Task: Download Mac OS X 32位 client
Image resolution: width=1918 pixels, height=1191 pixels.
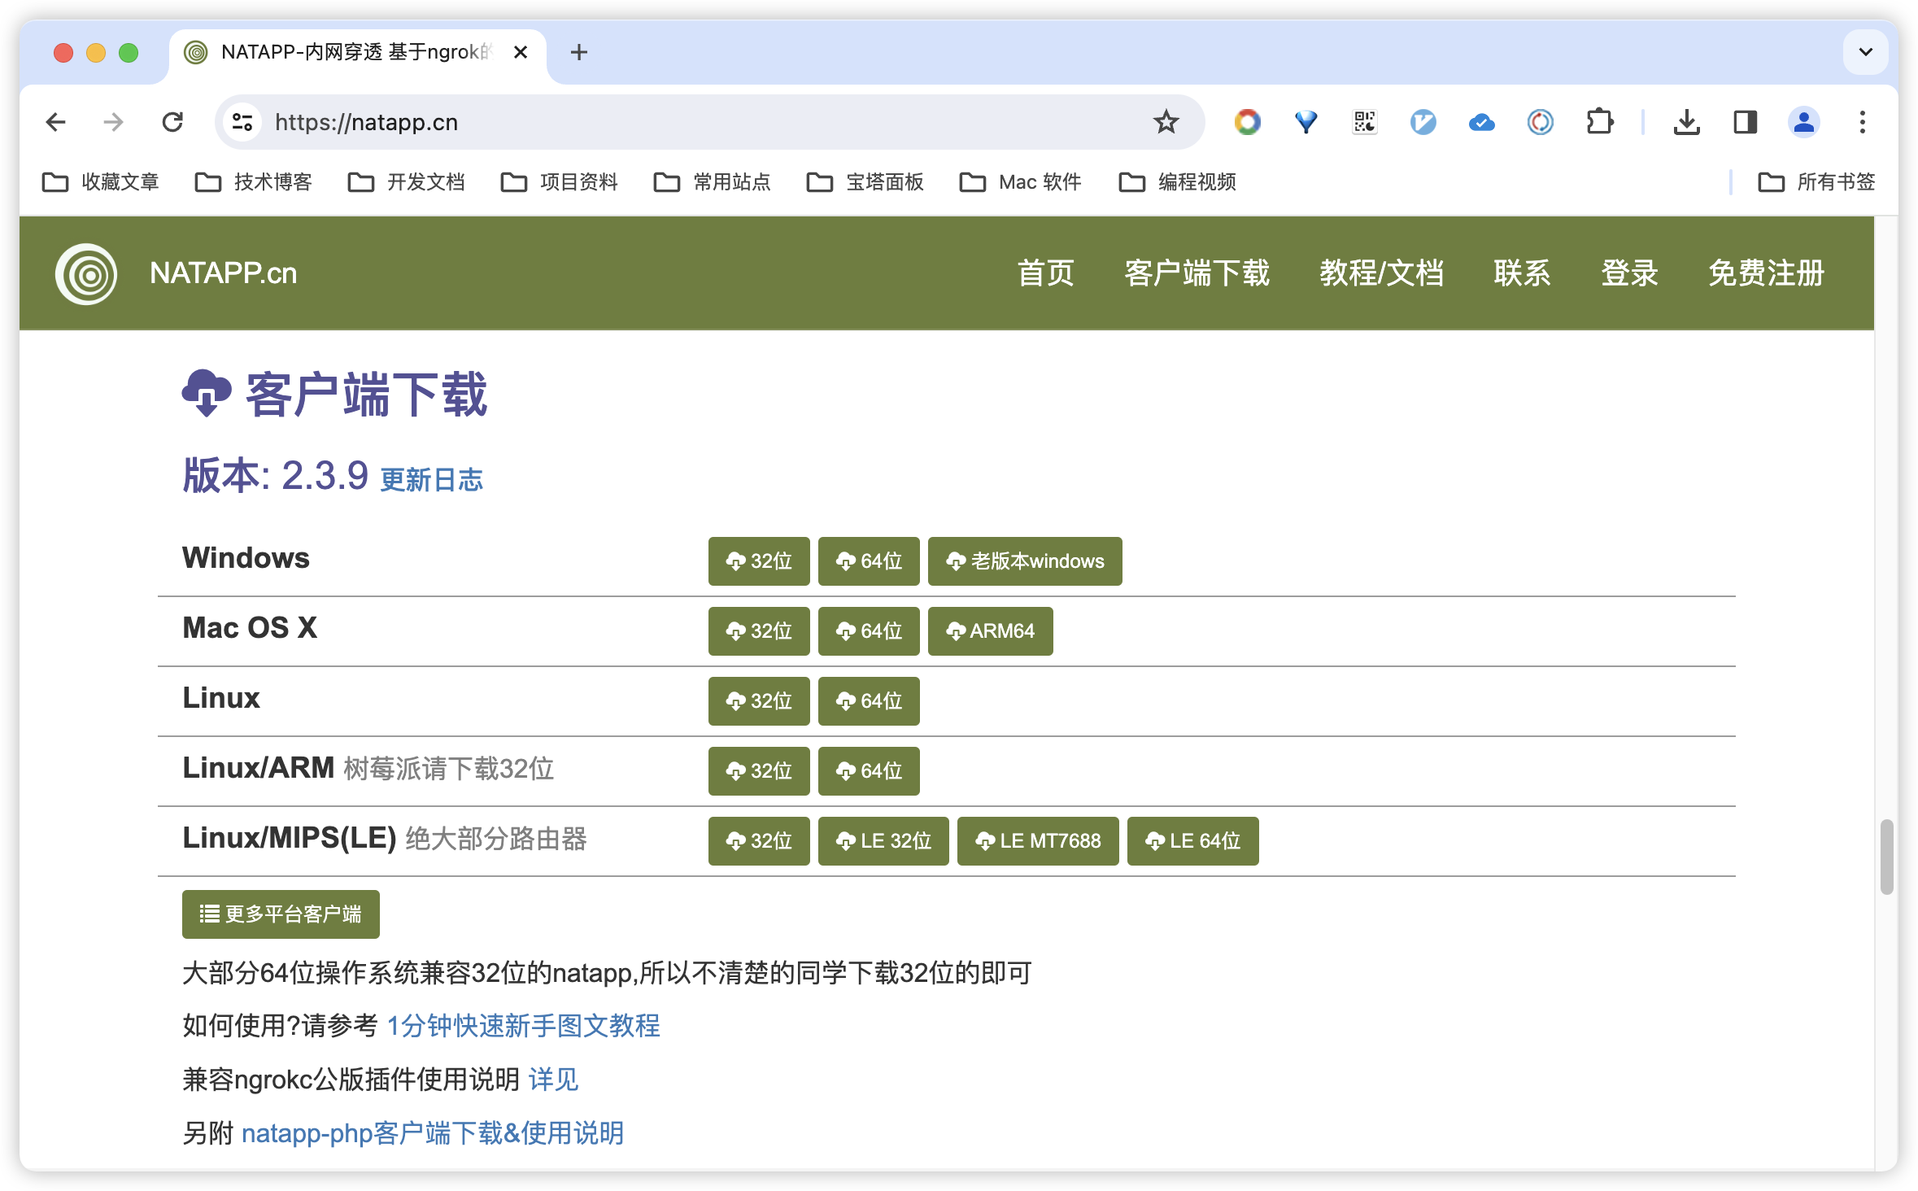Action: [x=759, y=631]
